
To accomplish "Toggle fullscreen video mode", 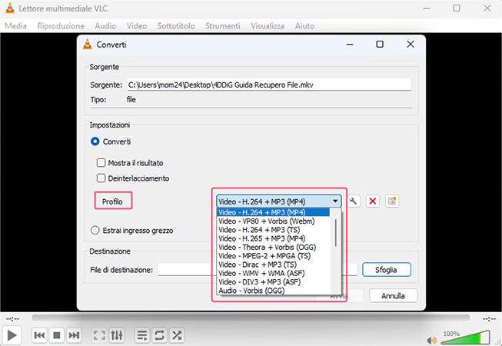I will 99,335.
